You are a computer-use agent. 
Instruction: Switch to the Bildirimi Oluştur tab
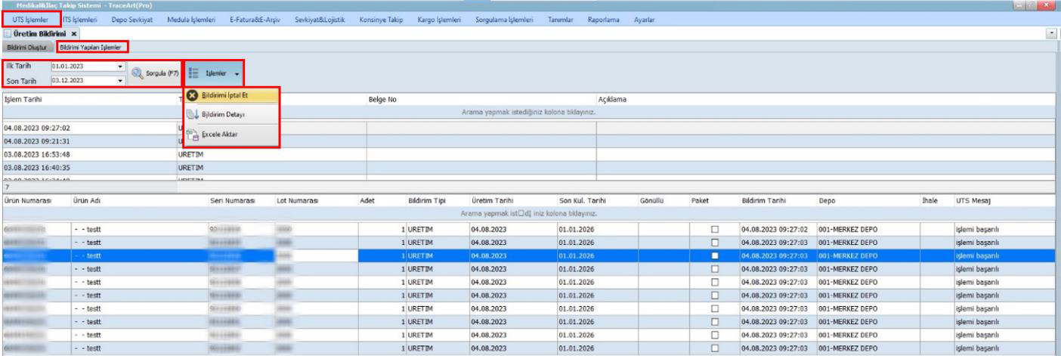(x=27, y=47)
